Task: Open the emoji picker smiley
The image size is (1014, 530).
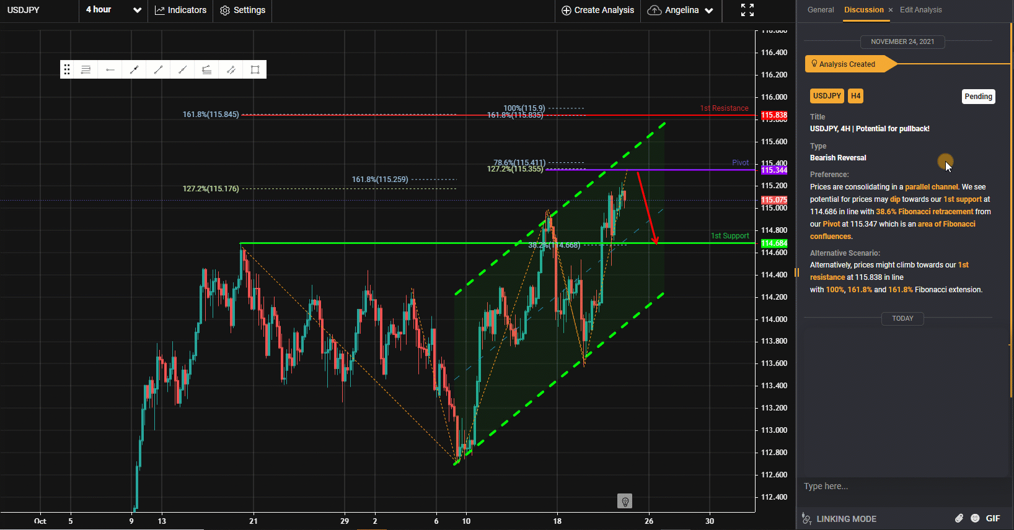Action: click(975, 518)
